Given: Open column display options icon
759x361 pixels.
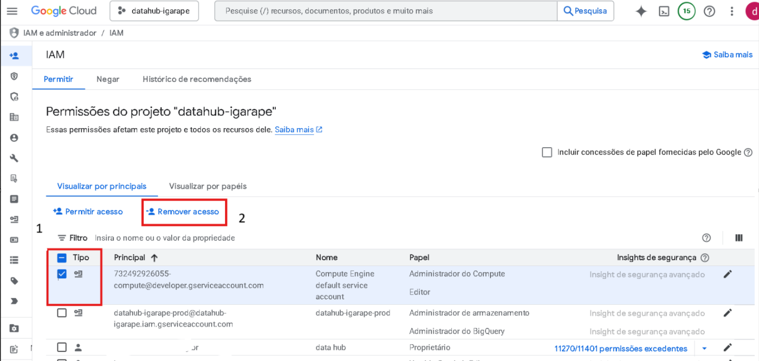Looking at the screenshot, I should (x=738, y=238).
